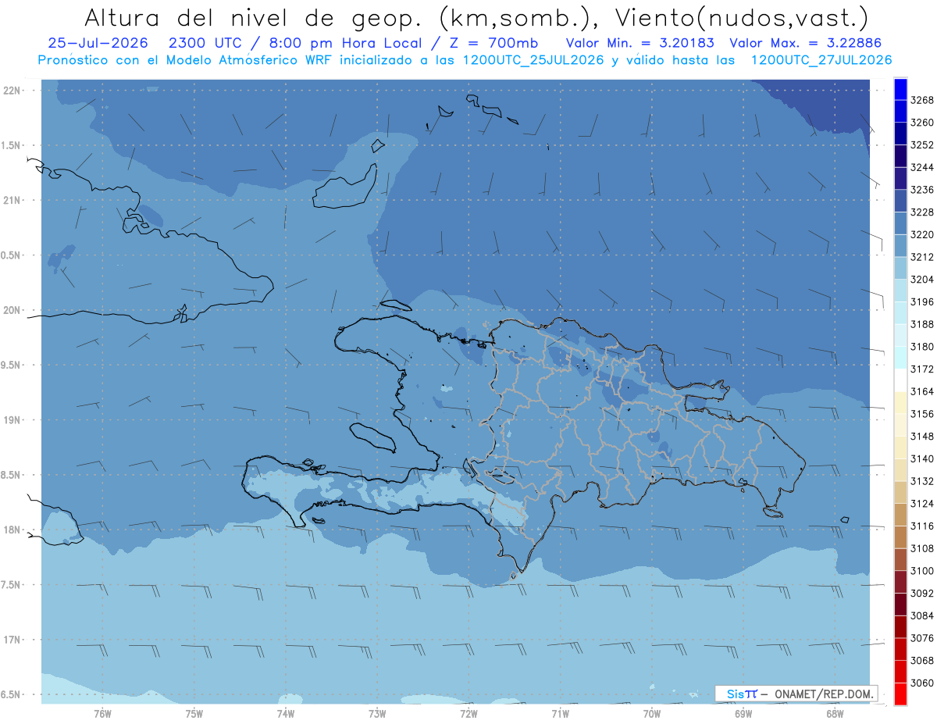This screenshot has width=937, height=724.
Task: Click latitude label "19N"
Action: click(x=12, y=420)
